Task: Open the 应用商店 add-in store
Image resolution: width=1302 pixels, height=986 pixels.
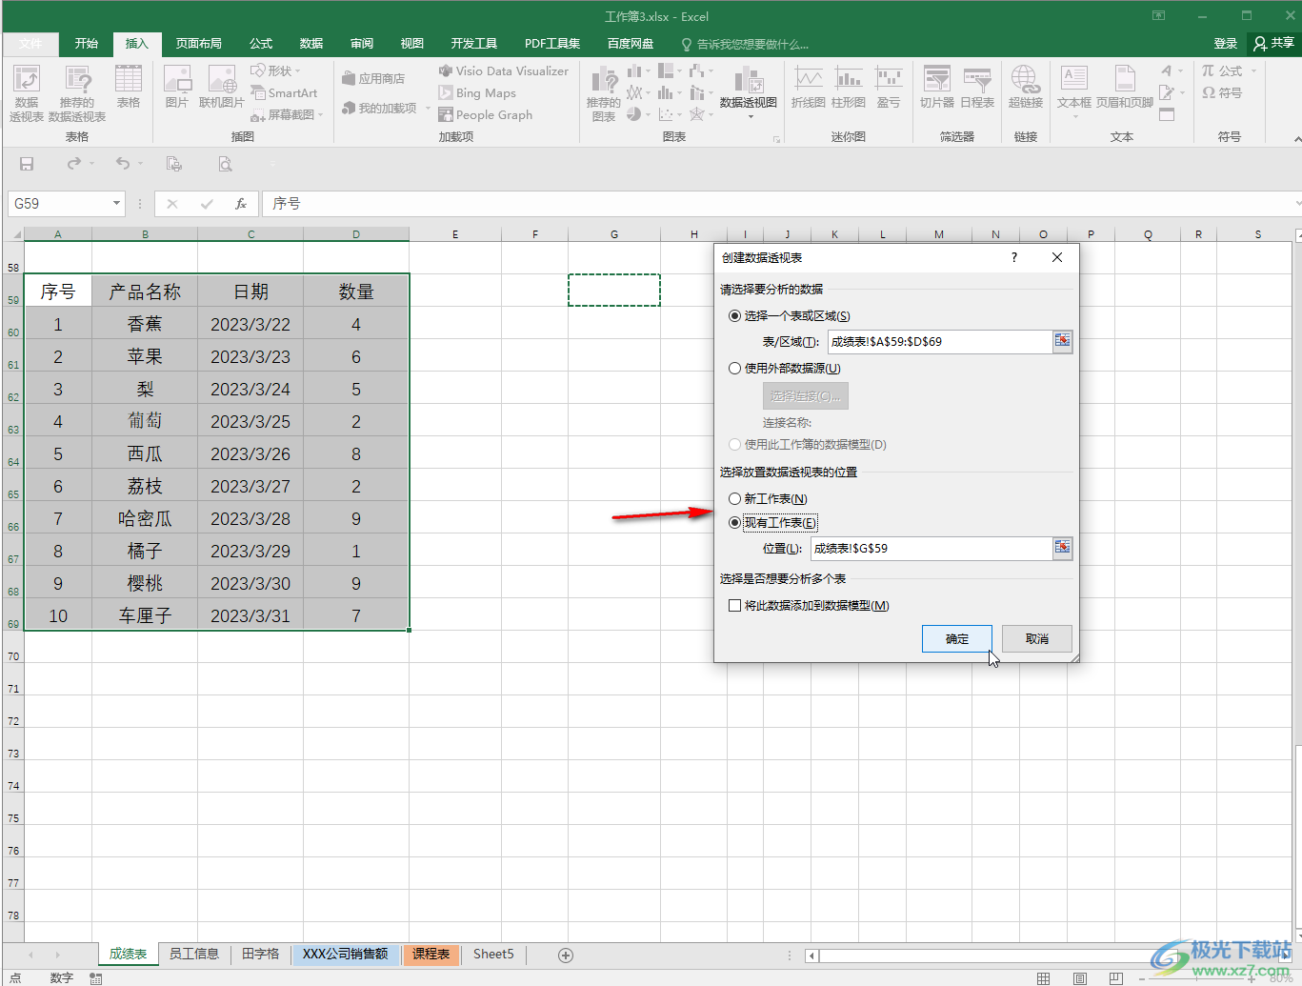Action: [373, 78]
